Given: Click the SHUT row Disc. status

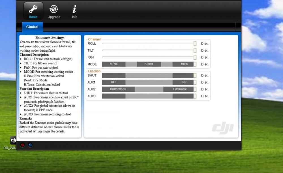Looking at the screenshot, I should coord(205,75).
